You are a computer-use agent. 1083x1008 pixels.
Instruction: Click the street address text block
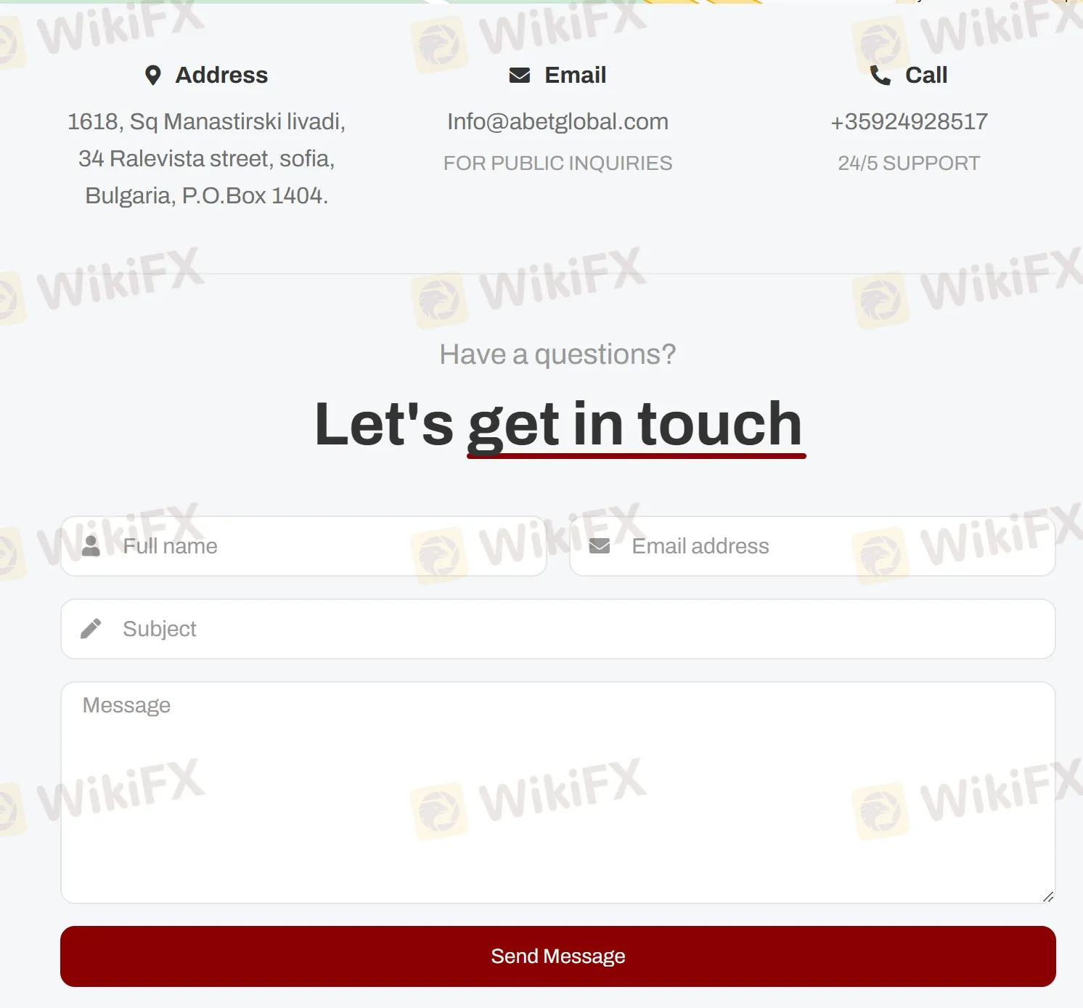[207, 158]
